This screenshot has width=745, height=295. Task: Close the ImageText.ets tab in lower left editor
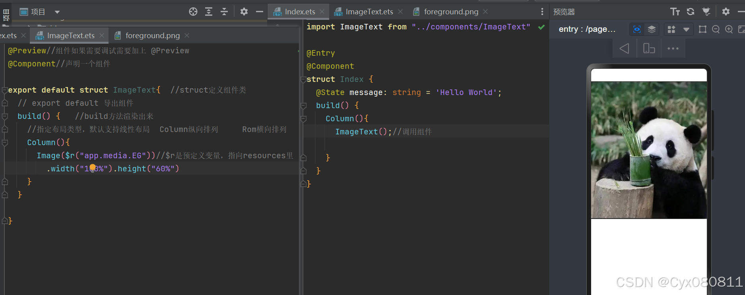point(102,36)
